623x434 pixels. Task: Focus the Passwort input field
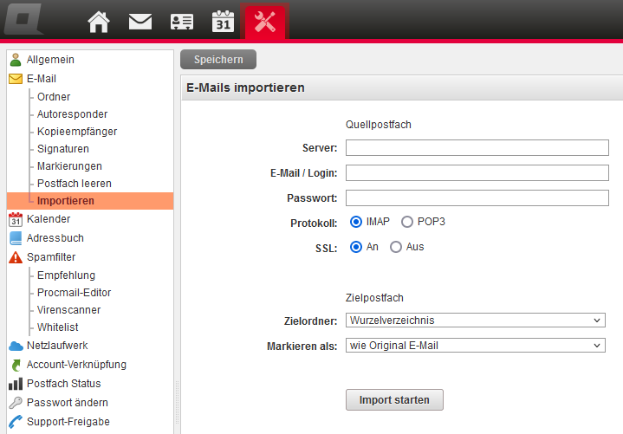pos(477,198)
